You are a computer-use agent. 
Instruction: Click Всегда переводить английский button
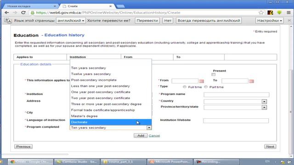pyautogui.click(x=209, y=21)
